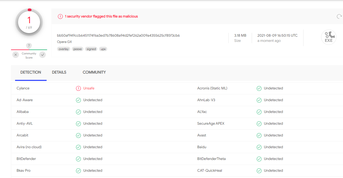343x178 pixels.
Task: Click the Opera GX file name
Action: pyautogui.click(x=64, y=42)
